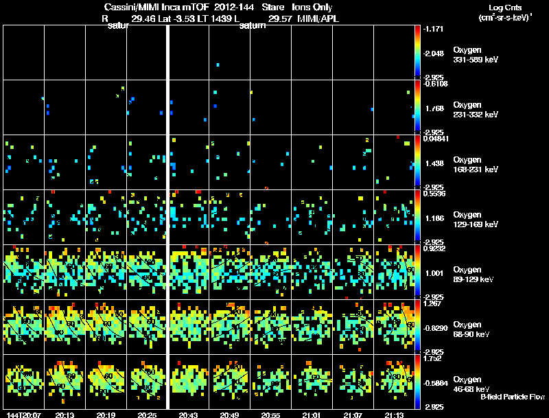
Task: Select the 'Oxygen 89-129 keV' row label
Action: point(474,275)
